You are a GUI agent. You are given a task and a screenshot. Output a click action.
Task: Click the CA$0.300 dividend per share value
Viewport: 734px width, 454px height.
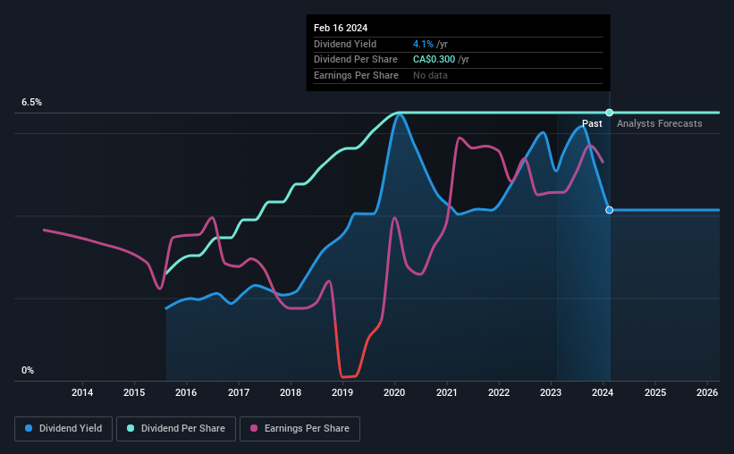(x=434, y=60)
